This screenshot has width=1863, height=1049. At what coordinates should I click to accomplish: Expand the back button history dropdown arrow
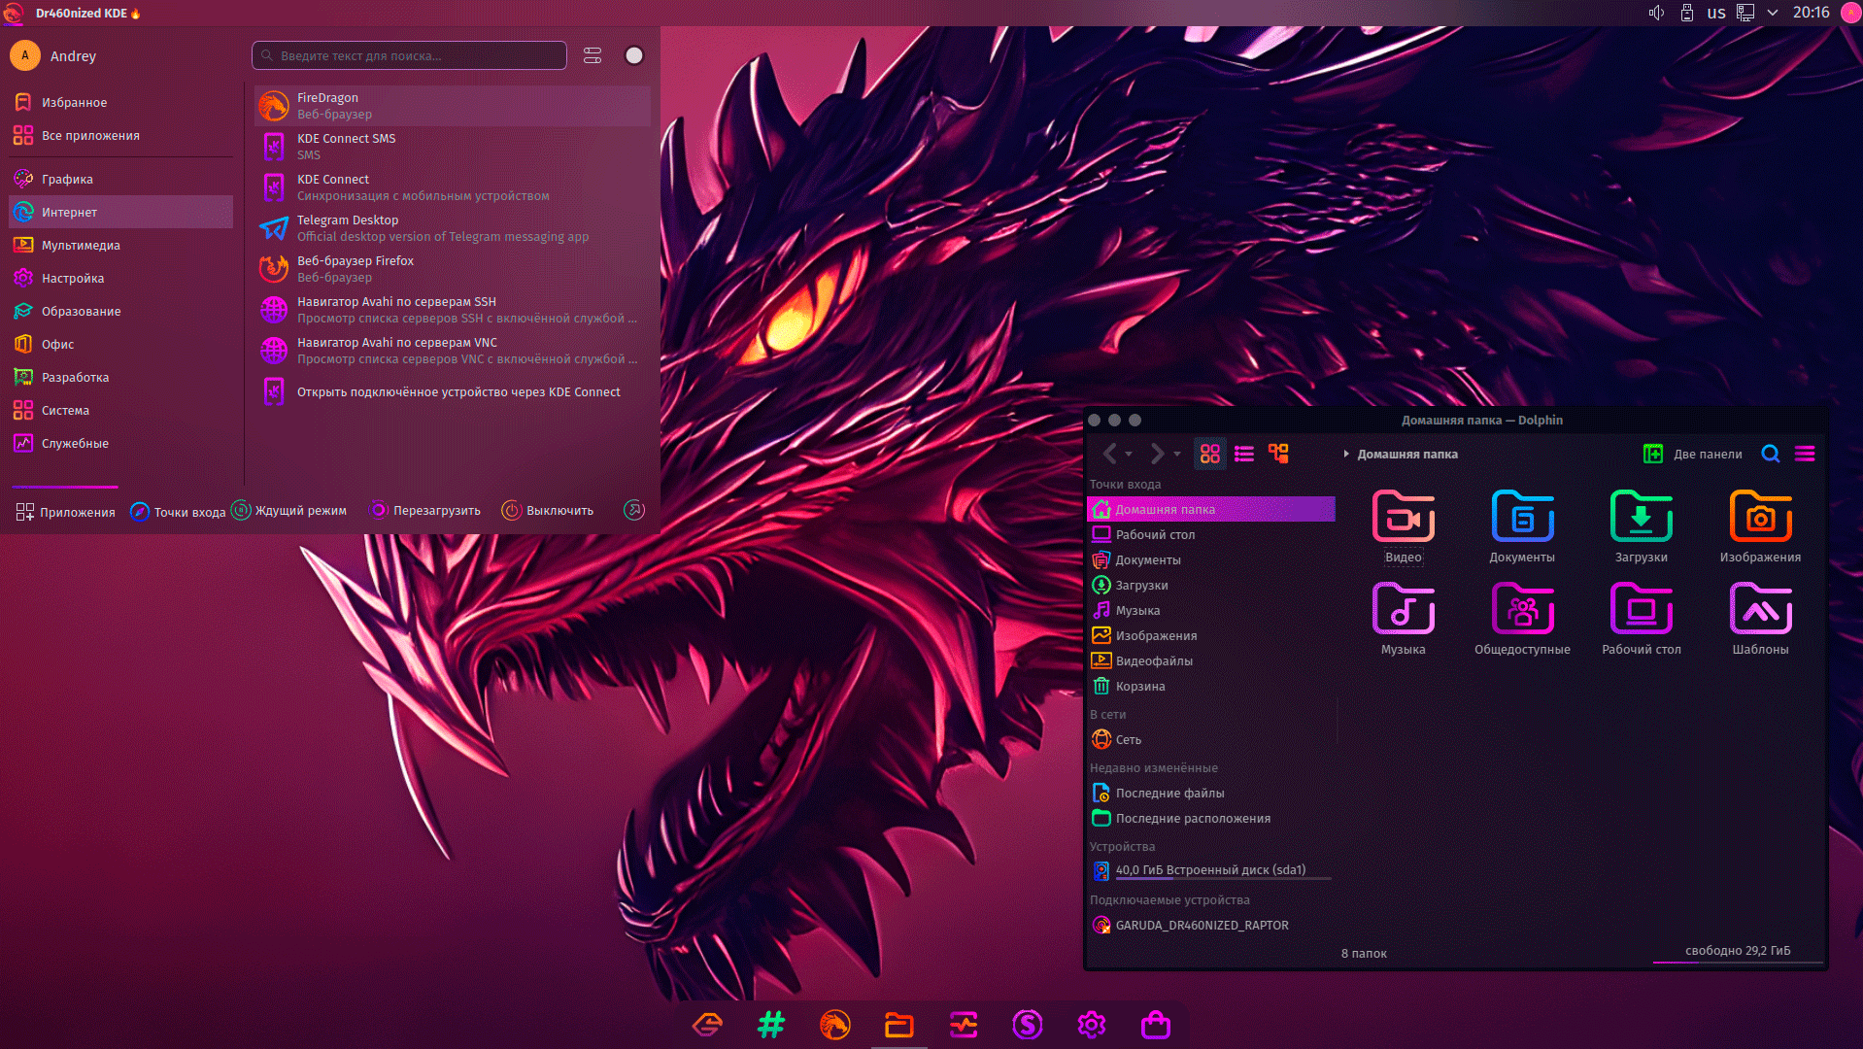[1129, 454]
